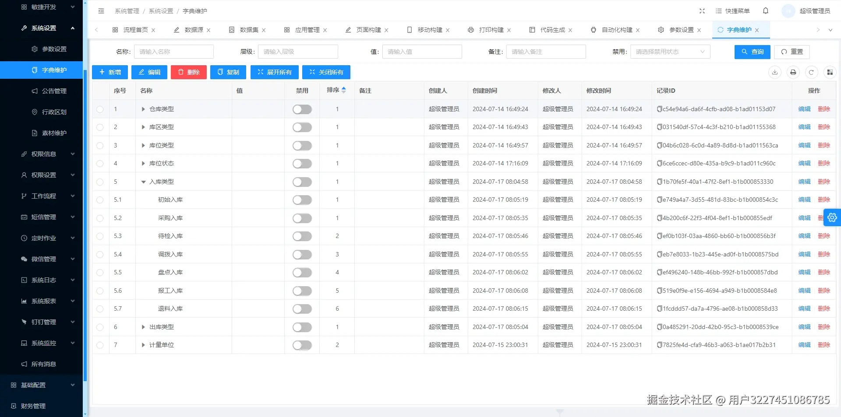Toggle 禁用 switch for 库区类型

pos(302,127)
